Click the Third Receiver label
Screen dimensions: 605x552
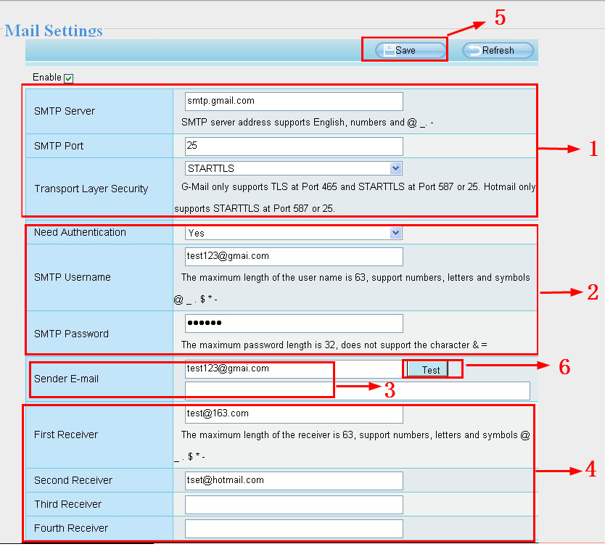coord(68,504)
